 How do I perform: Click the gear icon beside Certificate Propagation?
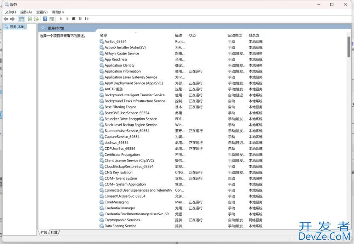click(x=102, y=154)
